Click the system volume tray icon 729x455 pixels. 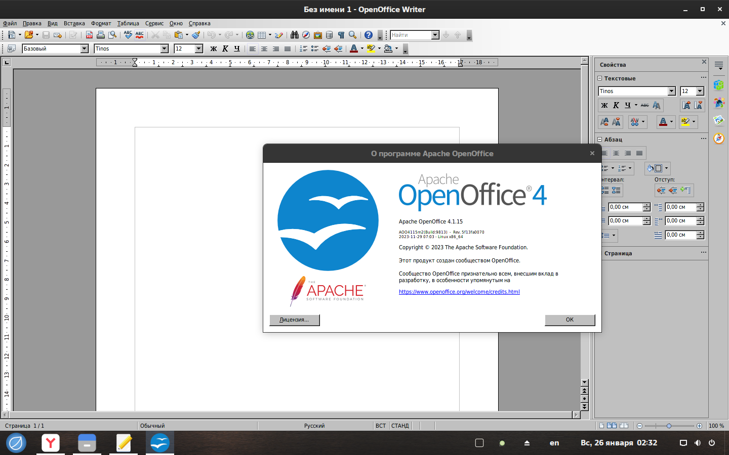point(698,443)
